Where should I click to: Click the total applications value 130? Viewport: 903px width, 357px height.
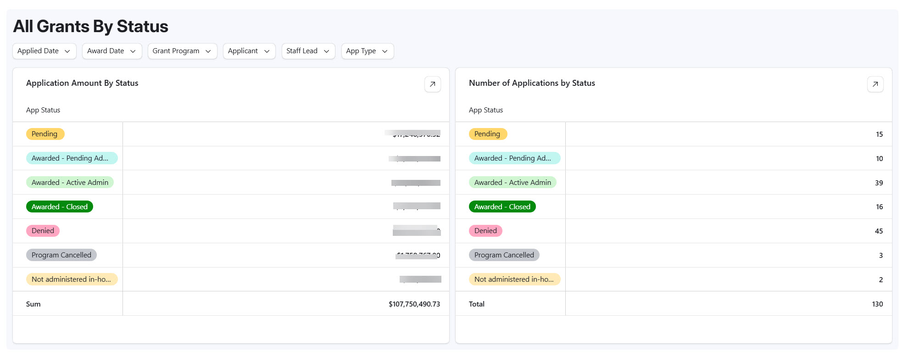[877, 304]
